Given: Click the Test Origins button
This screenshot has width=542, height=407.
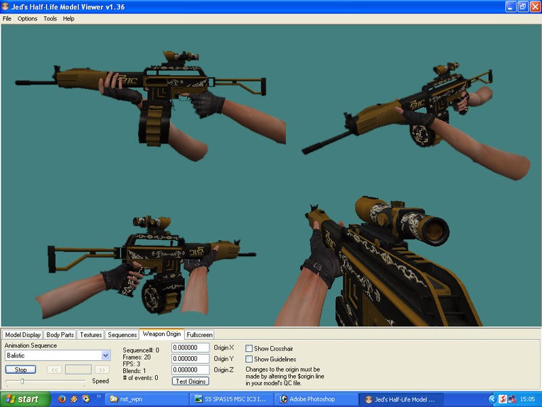Looking at the screenshot, I should 190,381.
